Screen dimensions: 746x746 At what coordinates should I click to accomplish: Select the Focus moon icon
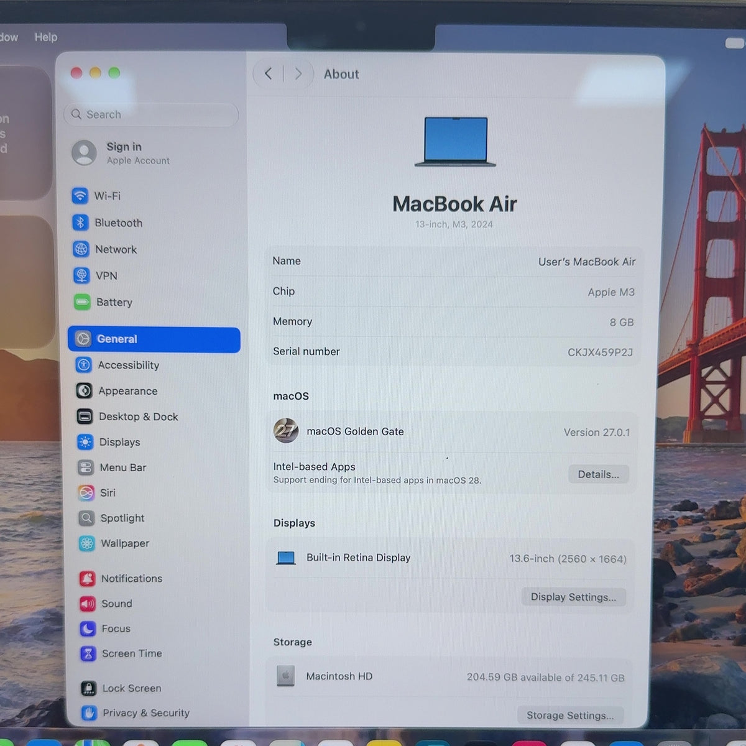click(88, 629)
